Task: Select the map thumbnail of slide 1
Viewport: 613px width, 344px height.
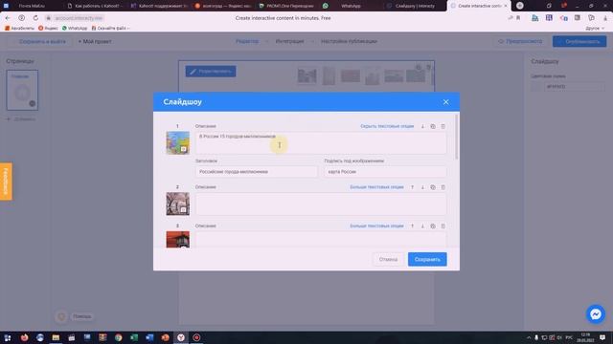Action: [177, 142]
